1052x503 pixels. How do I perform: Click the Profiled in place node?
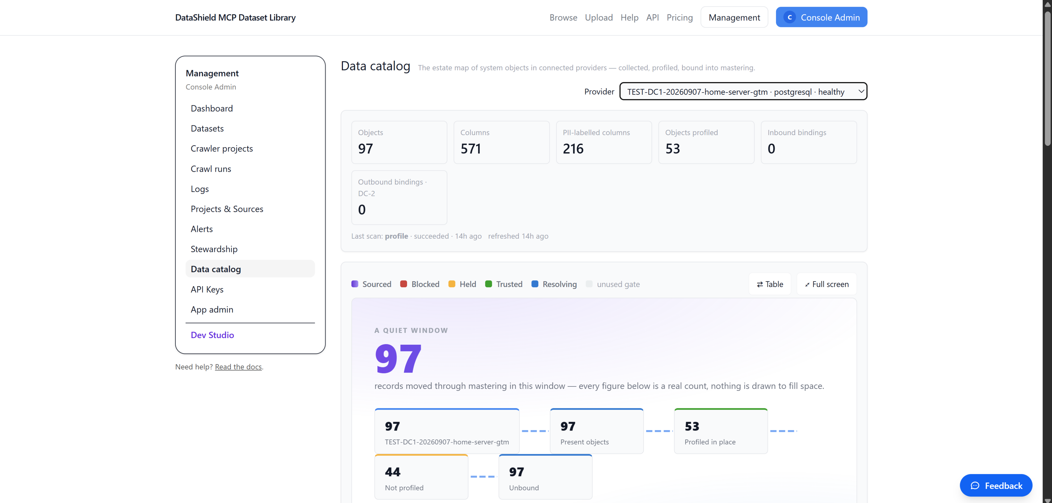[x=721, y=431]
